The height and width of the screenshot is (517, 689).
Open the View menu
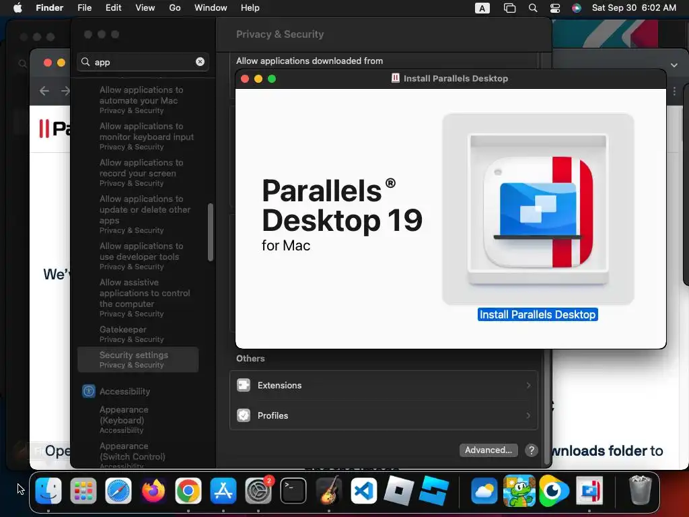145,8
